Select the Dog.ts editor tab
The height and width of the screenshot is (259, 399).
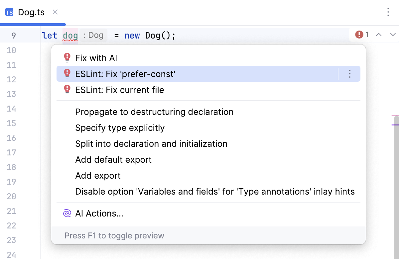[31, 12]
